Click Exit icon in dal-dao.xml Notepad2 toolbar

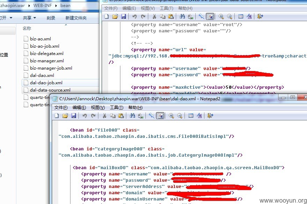coord(210,116)
